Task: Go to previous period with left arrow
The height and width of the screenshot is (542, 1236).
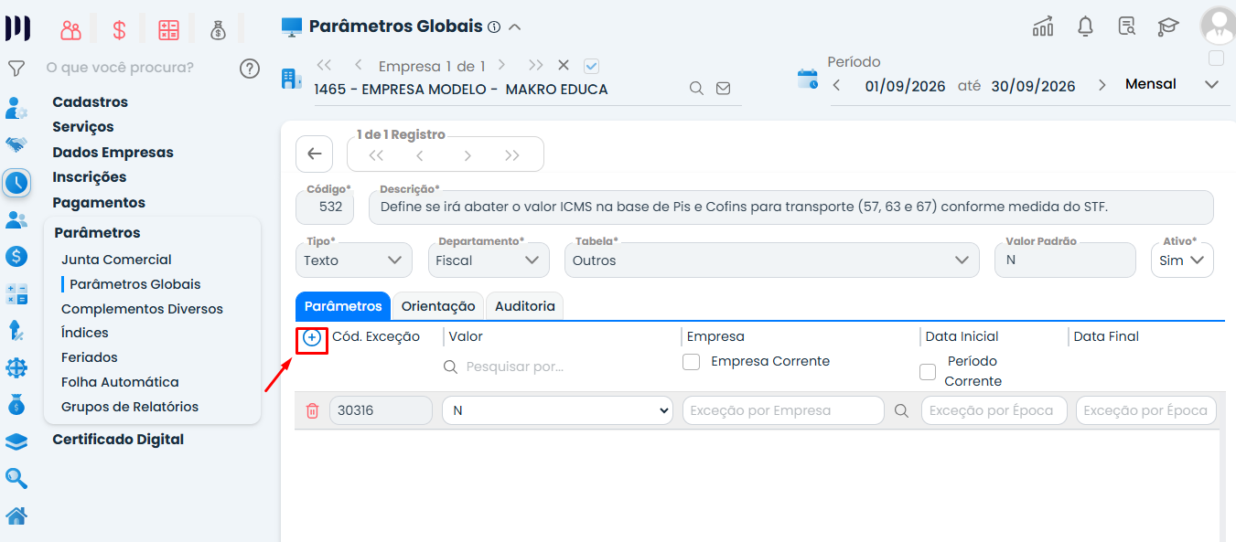Action: pyautogui.click(x=837, y=85)
